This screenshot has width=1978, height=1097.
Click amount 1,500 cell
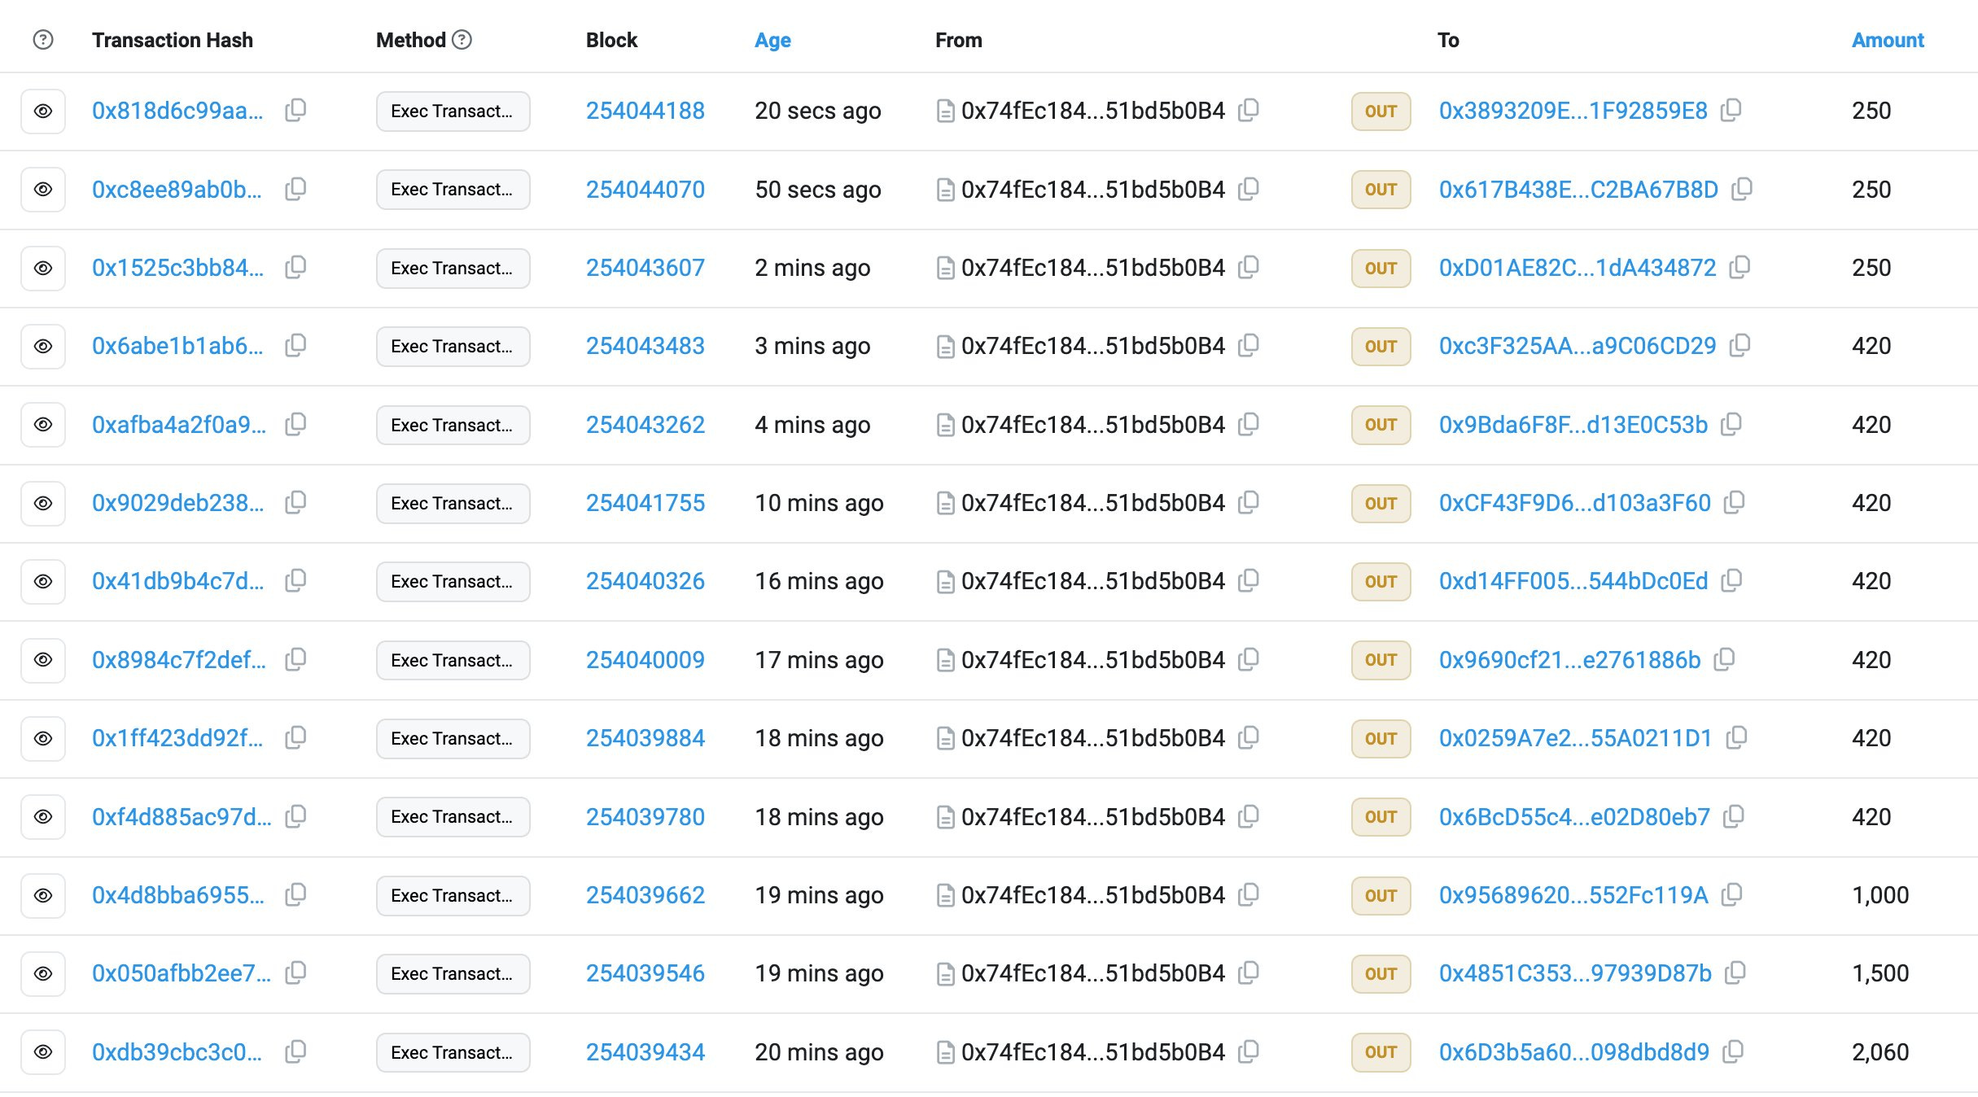pyautogui.click(x=1880, y=973)
